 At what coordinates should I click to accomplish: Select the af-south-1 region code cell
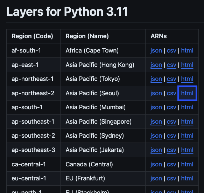[34, 50]
